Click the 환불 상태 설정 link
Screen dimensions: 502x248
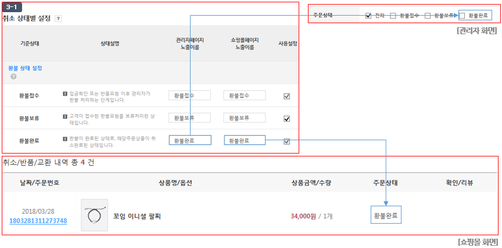25,68
